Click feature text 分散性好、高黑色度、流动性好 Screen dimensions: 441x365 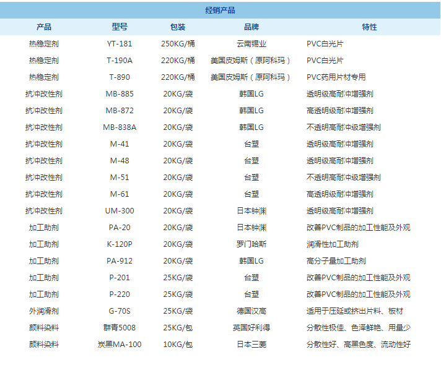point(359,345)
